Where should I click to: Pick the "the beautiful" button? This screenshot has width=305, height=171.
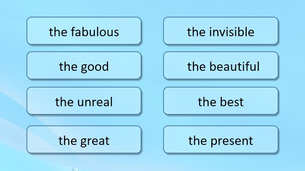click(x=221, y=66)
